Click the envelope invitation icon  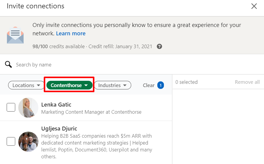[x=15, y=36]
